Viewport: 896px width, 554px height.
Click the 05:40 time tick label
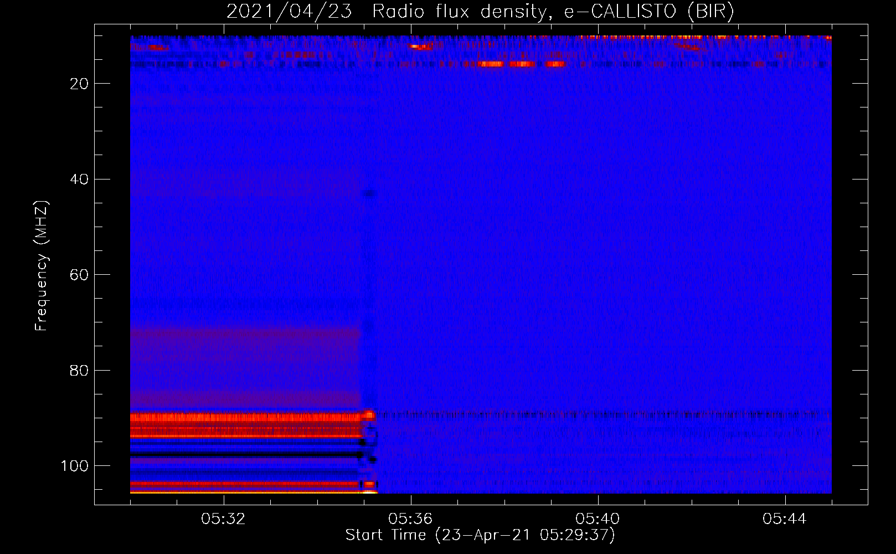click(598, 519)
